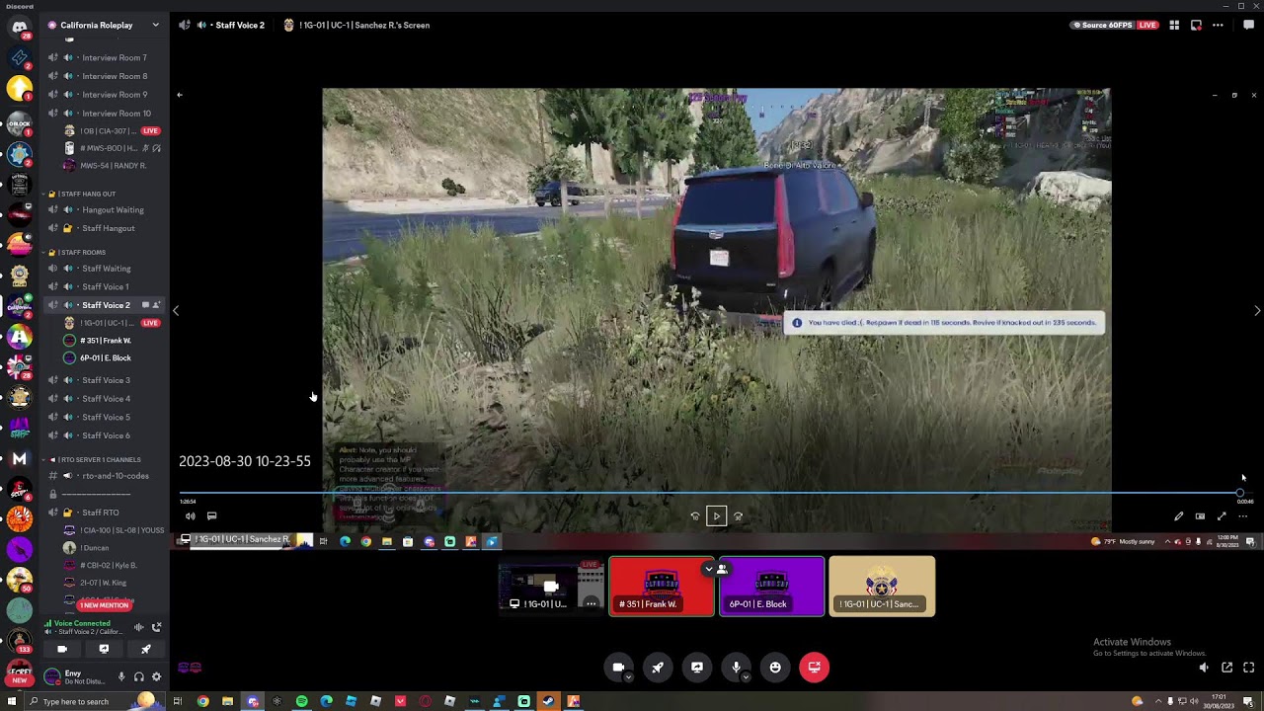Viewport: 1264px width, 711px height.
Task: Mute mic in user panel
Action: tap(121, 676)
